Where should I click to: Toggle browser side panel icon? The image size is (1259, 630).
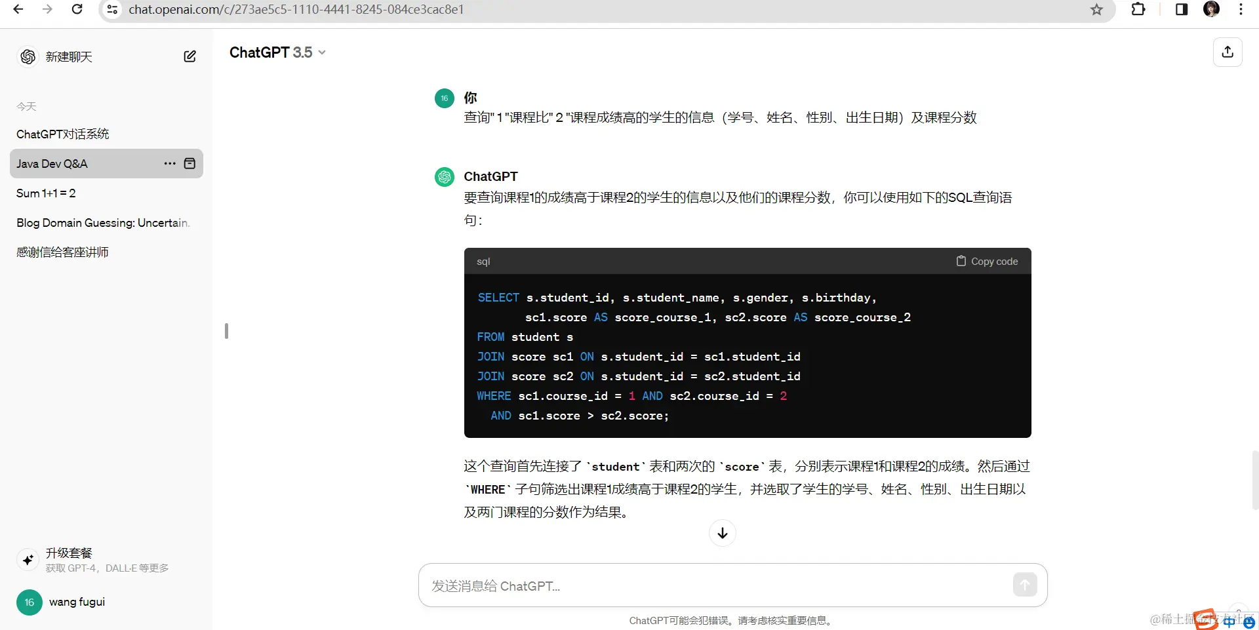tap(1182, 9)
